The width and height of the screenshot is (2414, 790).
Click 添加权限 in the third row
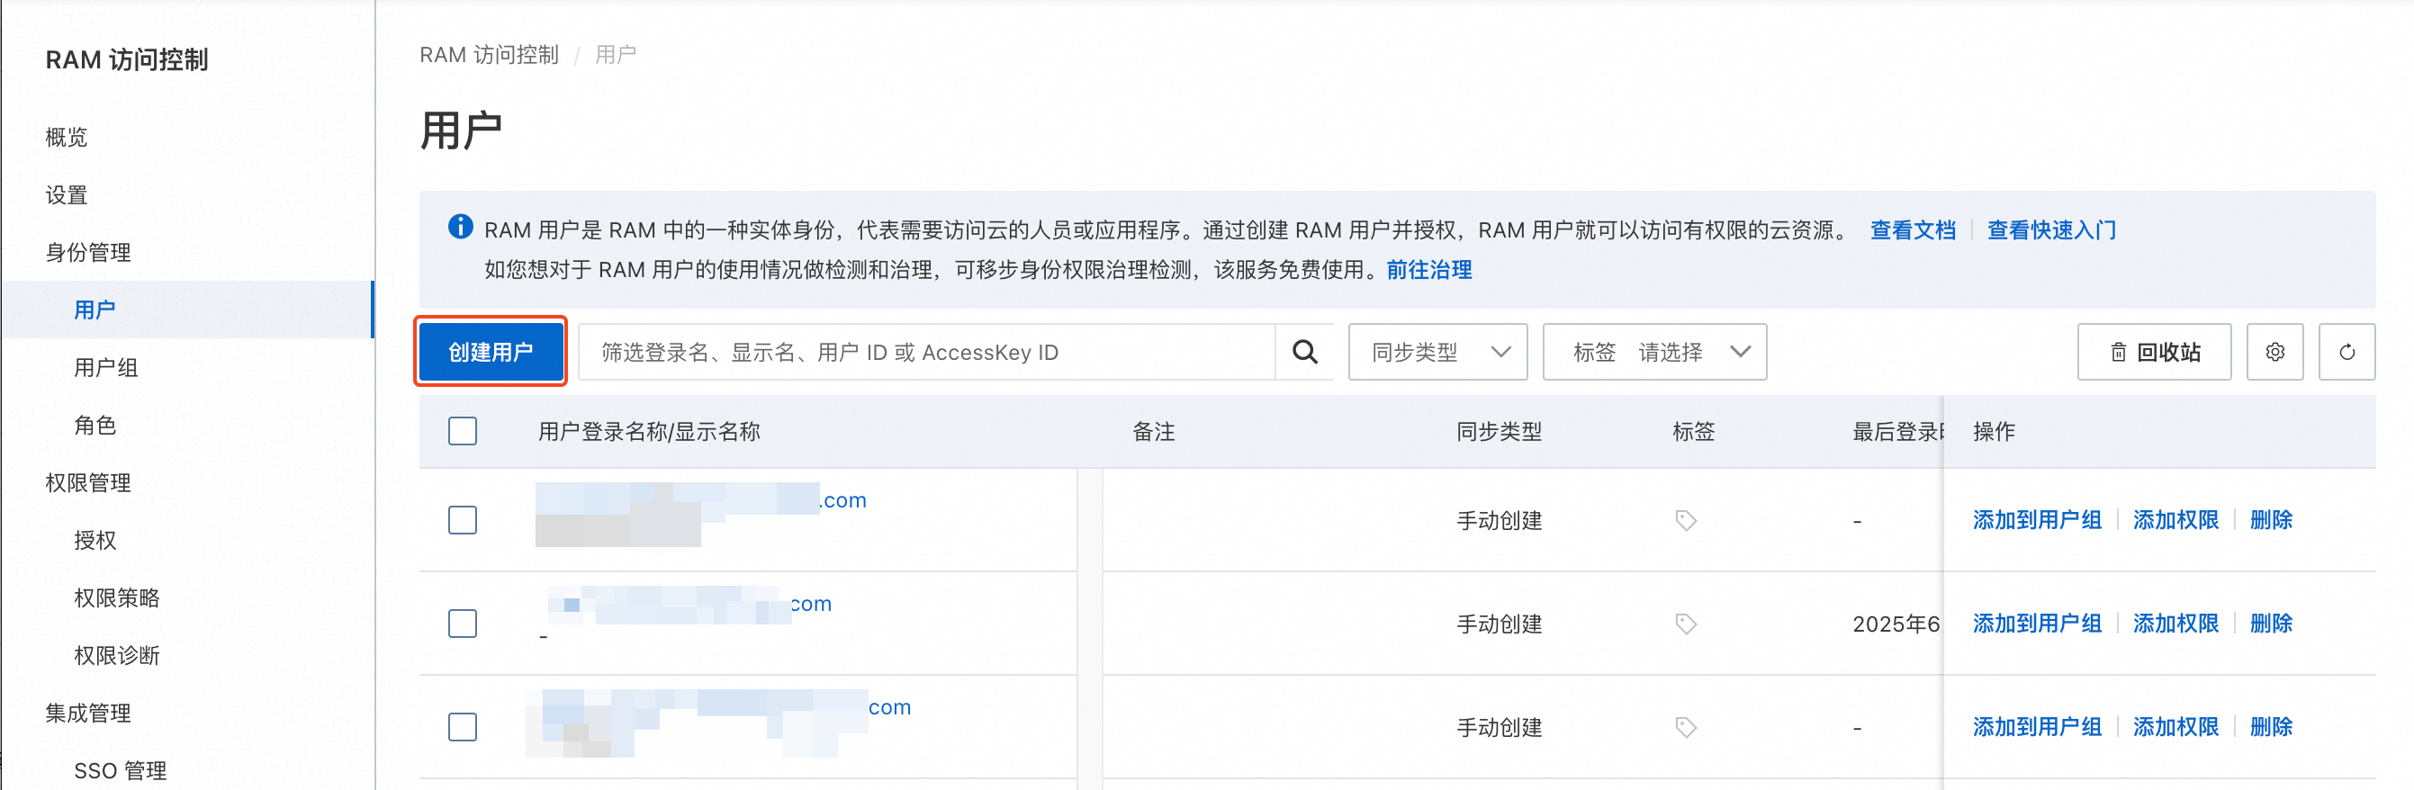coord(2175,726)
